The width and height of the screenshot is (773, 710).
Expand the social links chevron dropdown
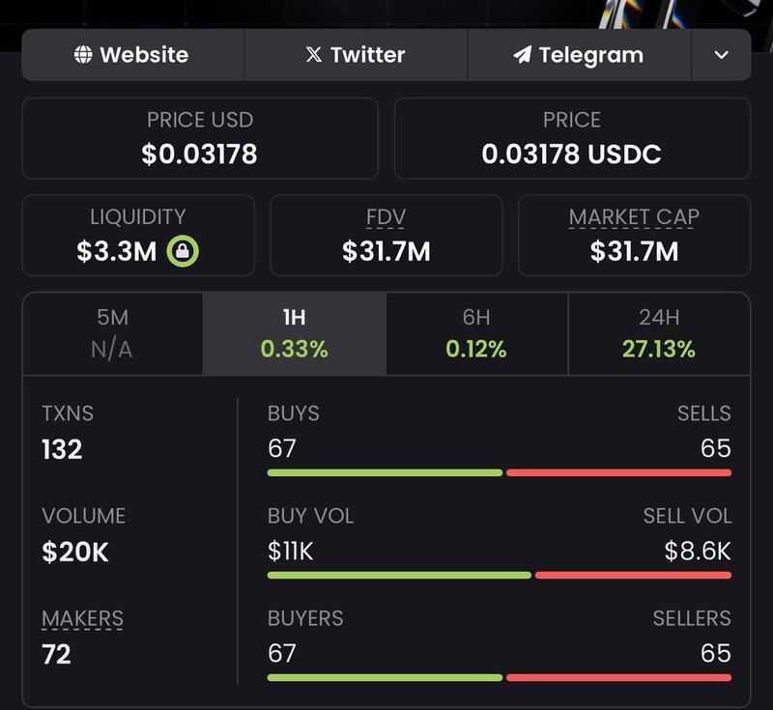pos(721,55)
